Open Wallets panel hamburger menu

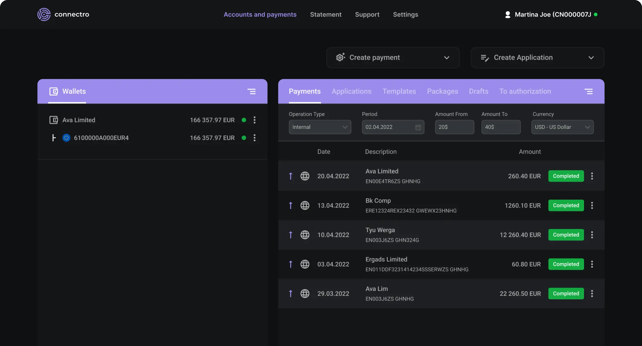pyautogui.click(x=252, y=91)
